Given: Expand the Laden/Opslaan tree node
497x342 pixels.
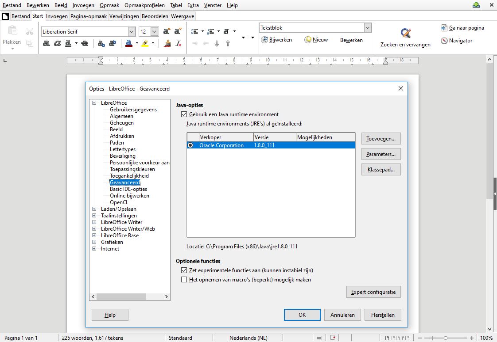Looking at the screenshot, I should pos(94,209).
